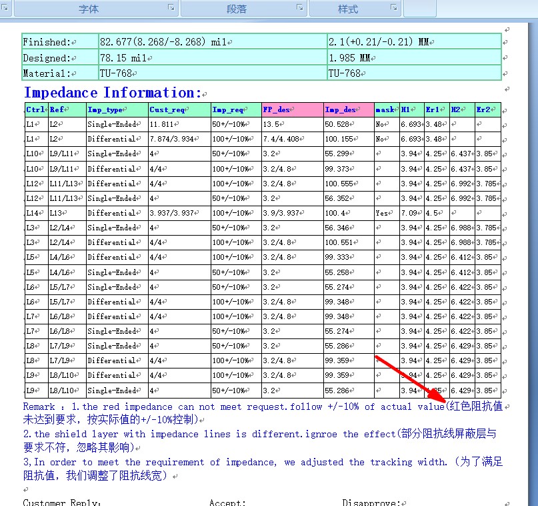
Task: Click the 'H2' column header
Action: [x=462, y=109]
